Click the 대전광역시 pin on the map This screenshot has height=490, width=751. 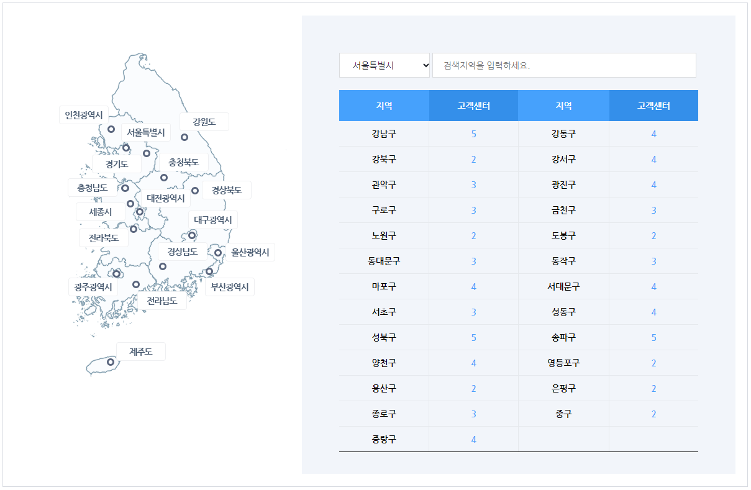coord(140,211)
